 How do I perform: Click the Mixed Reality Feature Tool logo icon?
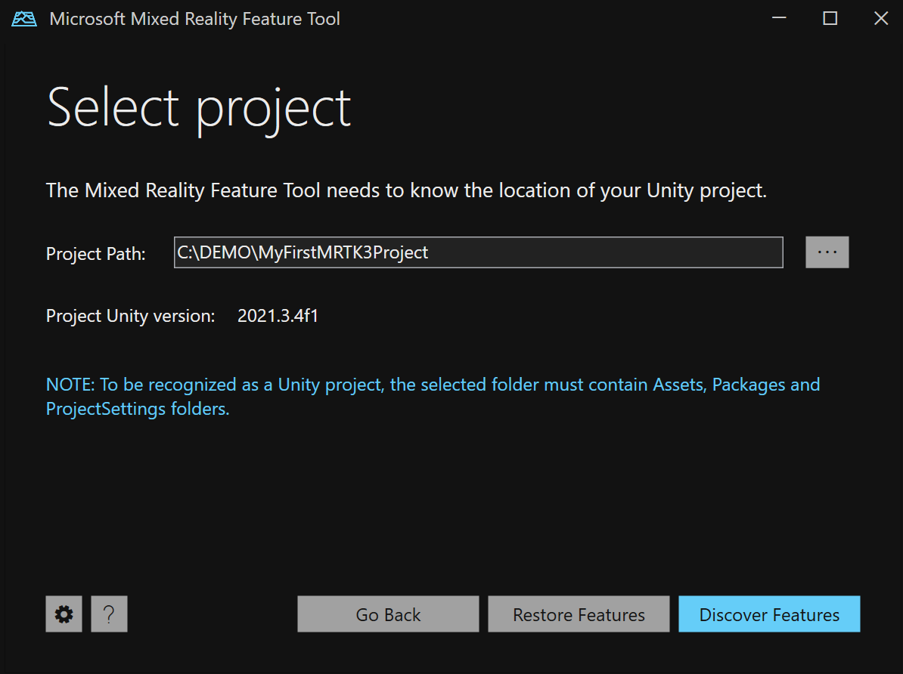[x=23, y=18]
